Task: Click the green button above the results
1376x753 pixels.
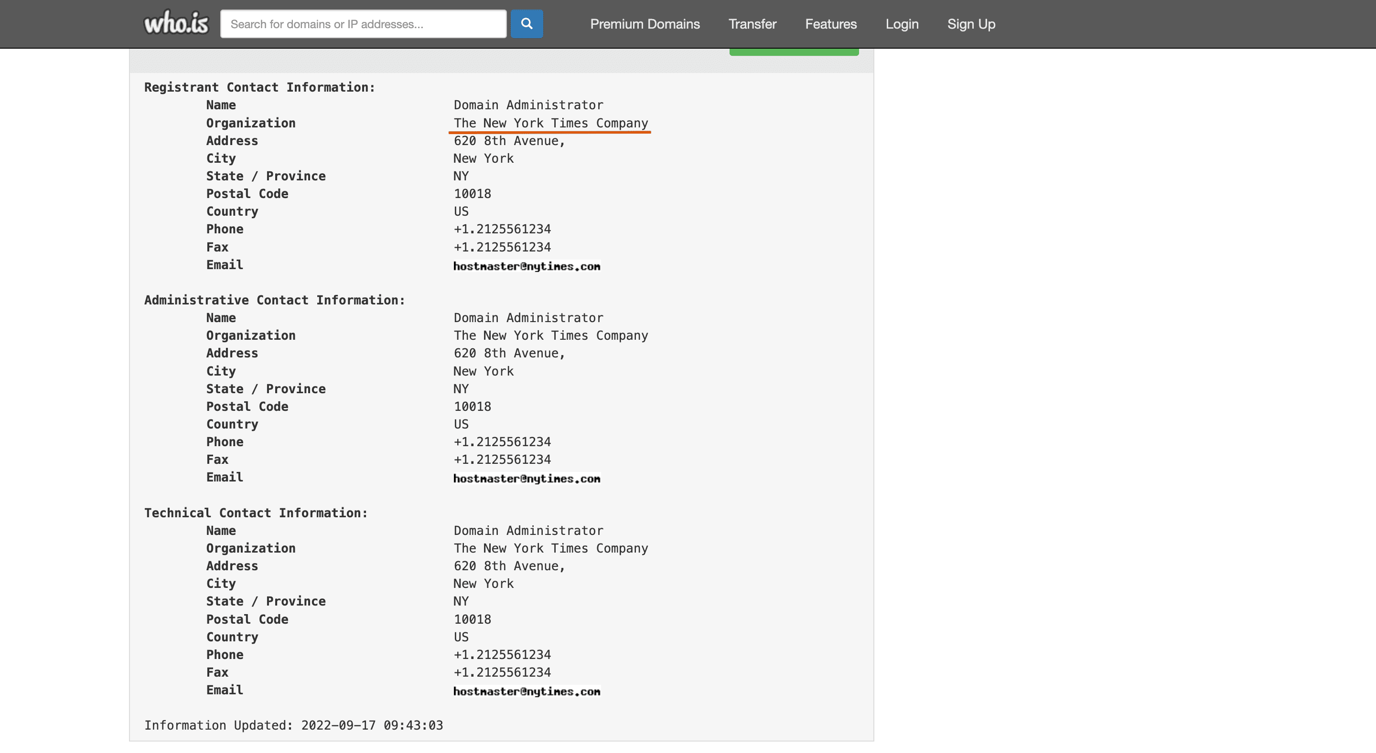Action: pyautogui.click(x=794, y=51)
